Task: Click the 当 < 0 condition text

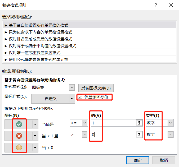Action: [47, 148]
